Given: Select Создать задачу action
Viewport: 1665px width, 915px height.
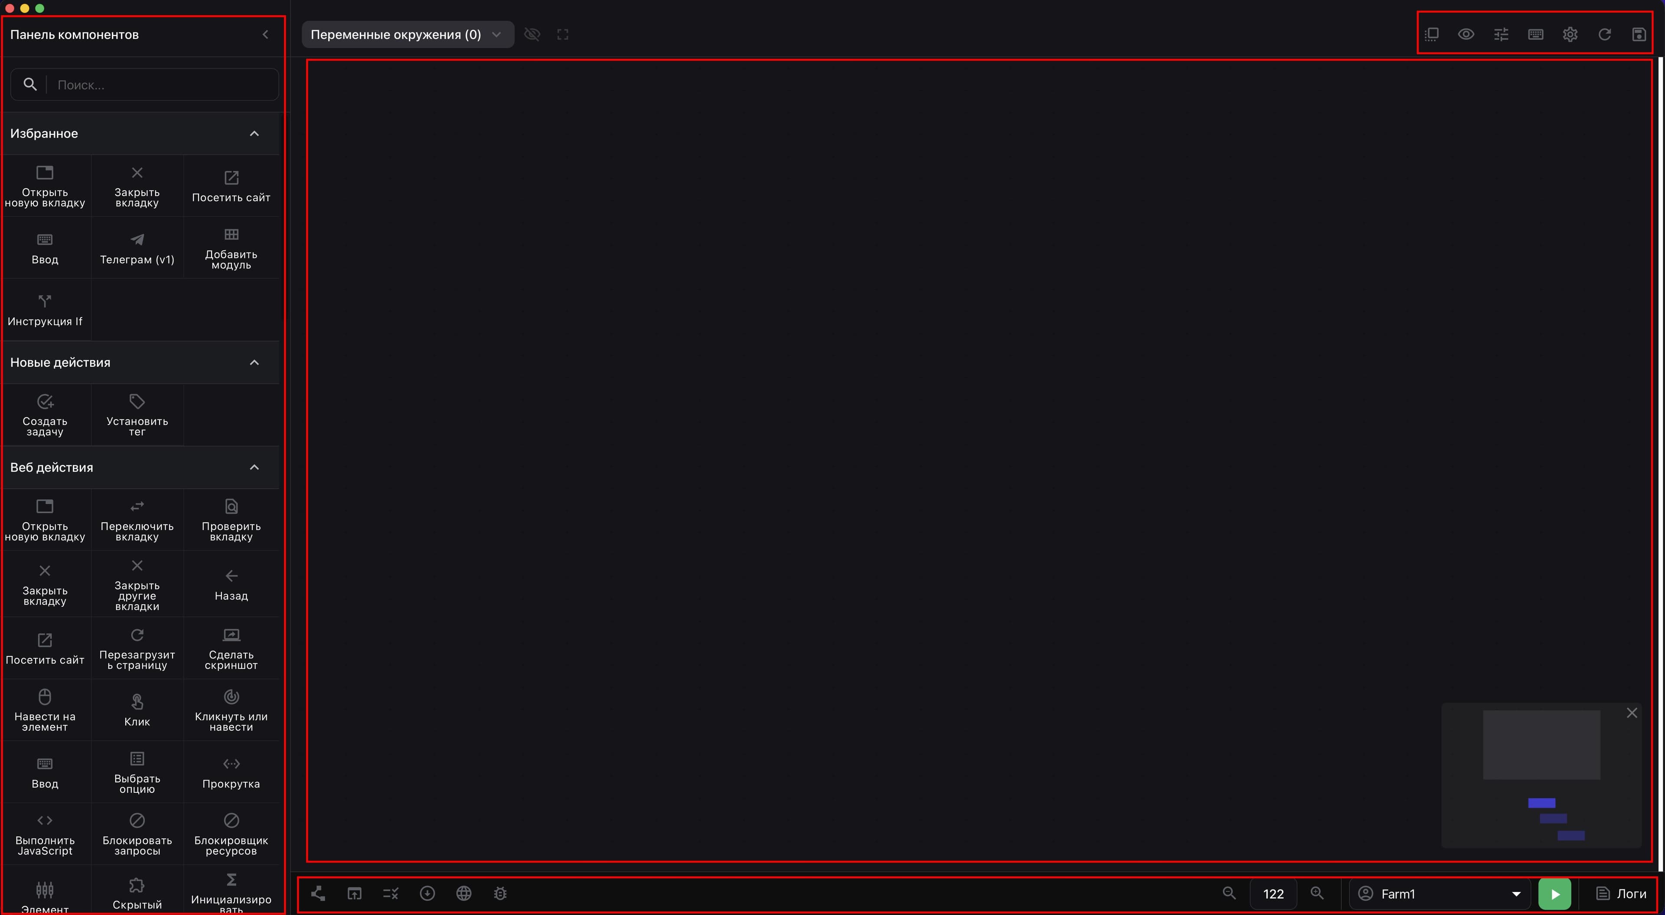Looking at the screenshot, I should pos(45,415).
